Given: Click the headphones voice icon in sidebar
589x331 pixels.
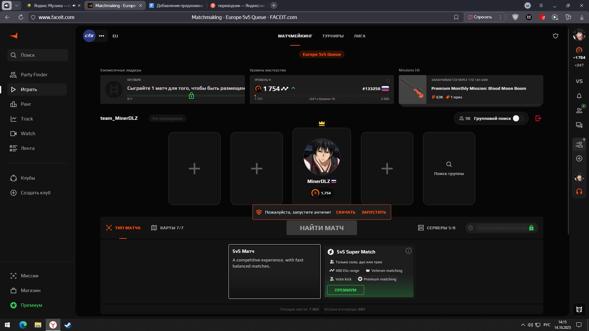Looking at the screenshot, I should [579, 192].
